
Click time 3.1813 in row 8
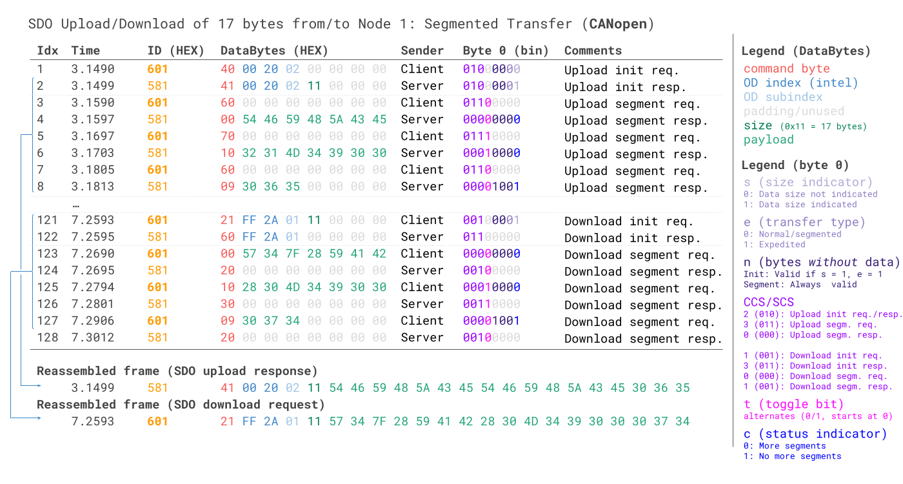pyautogui.click(x=92, y=187)
